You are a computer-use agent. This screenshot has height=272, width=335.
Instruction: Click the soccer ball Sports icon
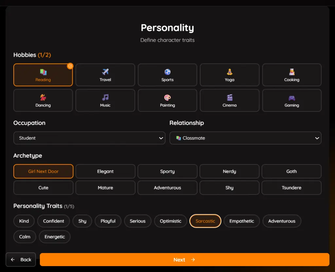[x=167, y=72]
